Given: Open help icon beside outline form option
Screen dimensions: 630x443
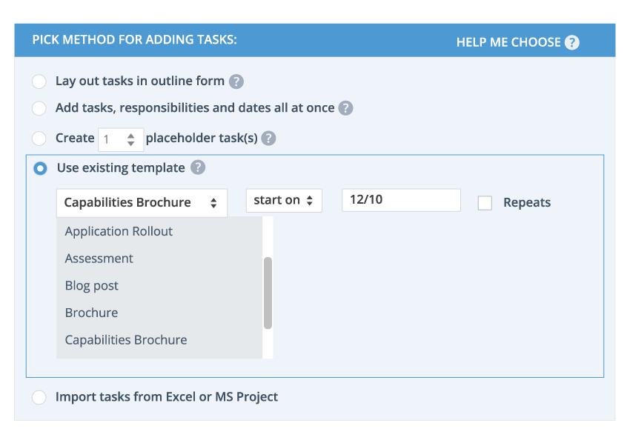Looking at the screenshot, I should pos(236,81).
